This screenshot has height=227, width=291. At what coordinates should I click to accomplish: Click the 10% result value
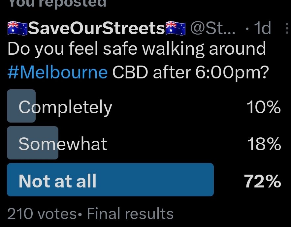tap(263, 107)
